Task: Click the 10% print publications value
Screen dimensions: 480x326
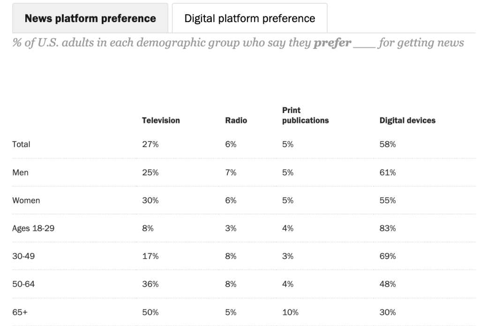Action: 289,313
